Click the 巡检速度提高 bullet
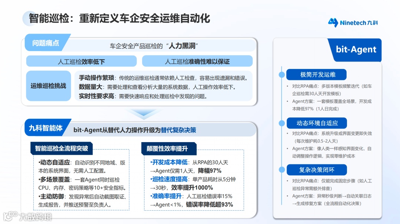The image size is (400, 224). tap(193, 183)
